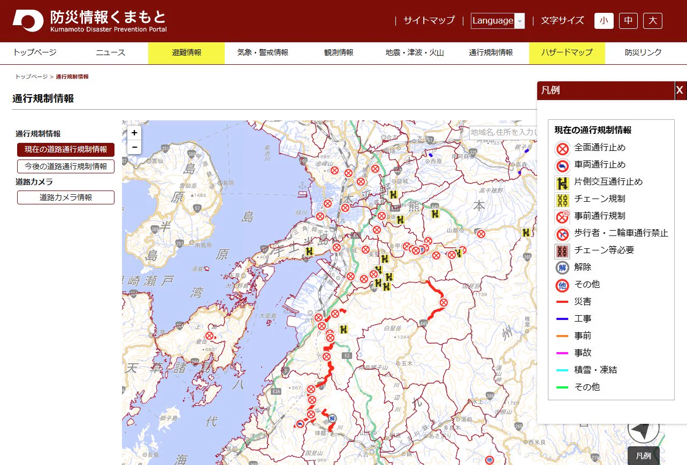687x465 pixels.
Task: Click the closure marker on Amakusa near 倉岳
Action: 210,336
